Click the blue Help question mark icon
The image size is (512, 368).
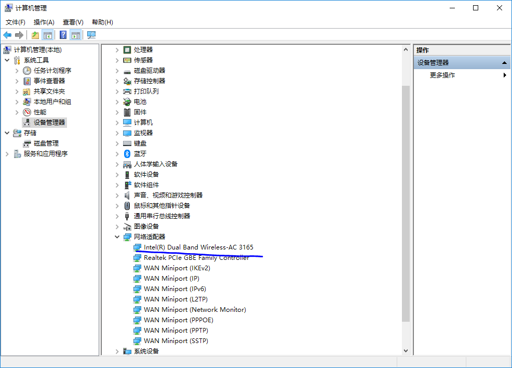[63, 35]
